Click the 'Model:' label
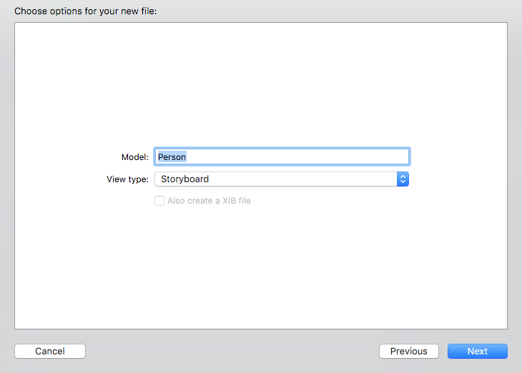The width and height of the screenshot is (522, 373). 134,156
